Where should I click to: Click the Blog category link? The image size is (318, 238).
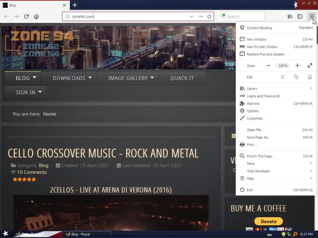click(x=43, y=165)
